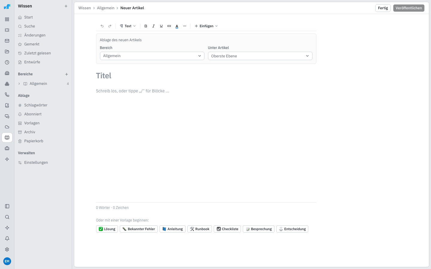This screenshot has width=431, height=269.
Task: Open the EM user avatar
Action: point(7,261)
